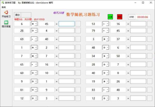
Task: Click answer field for 69 - 40
Action: 67,39
